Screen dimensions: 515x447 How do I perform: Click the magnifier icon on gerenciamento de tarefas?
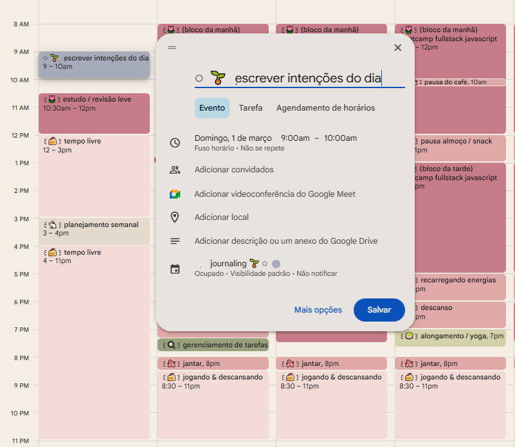[x=172, y=345]
